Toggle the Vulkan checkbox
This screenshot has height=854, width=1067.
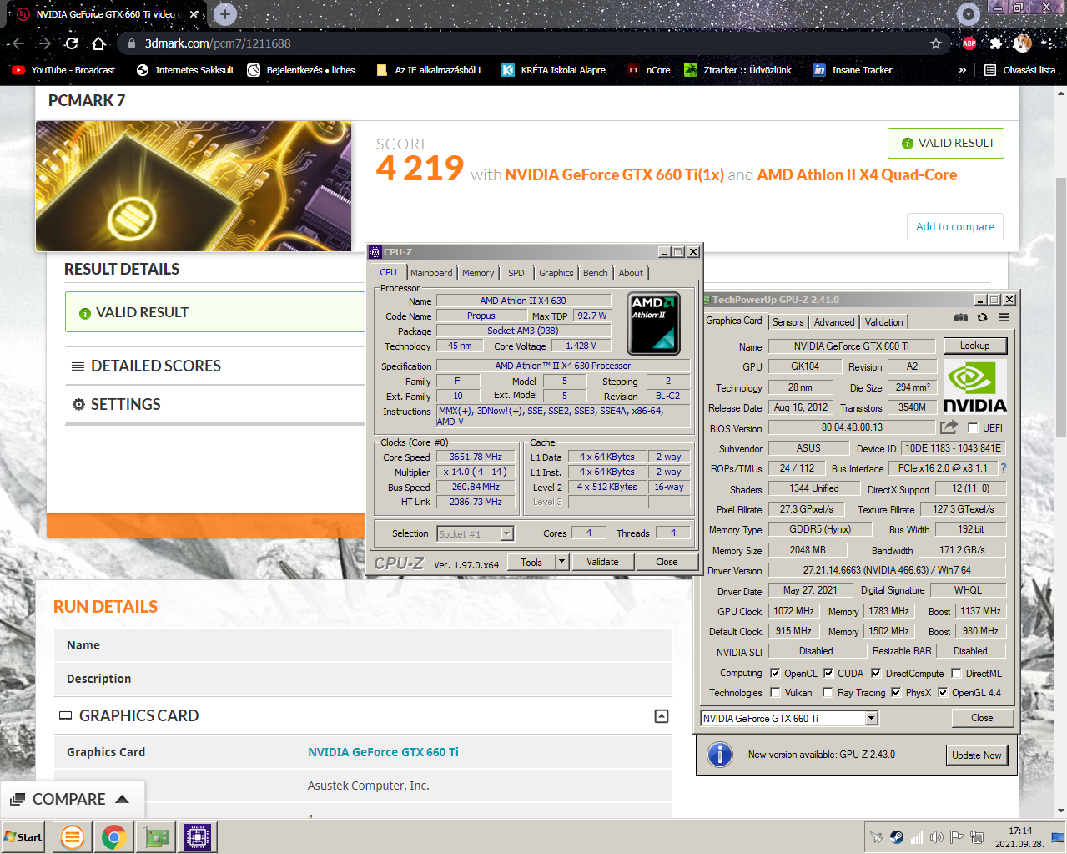tap(775, 692)
